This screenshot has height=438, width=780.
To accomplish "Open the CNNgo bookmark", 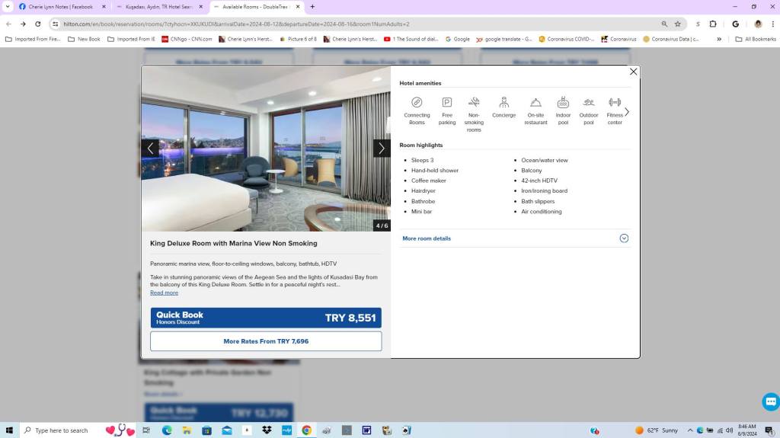I will click(187, 39).
